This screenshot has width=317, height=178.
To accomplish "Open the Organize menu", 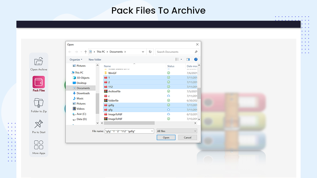I will click(76, 60).
